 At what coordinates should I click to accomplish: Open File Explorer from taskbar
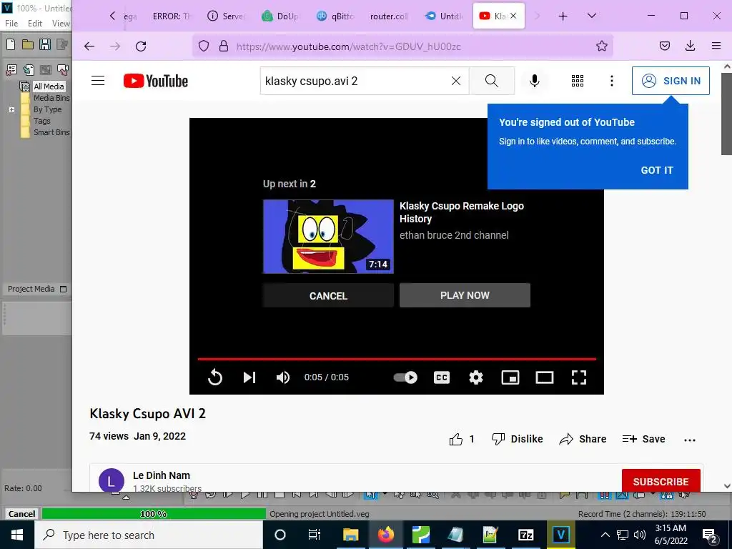click(x=350, y=535)
